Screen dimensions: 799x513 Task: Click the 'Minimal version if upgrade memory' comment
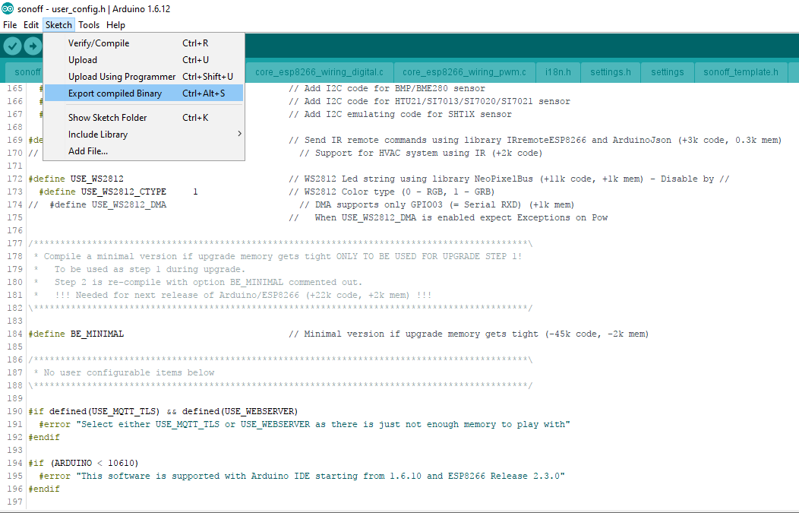(469, 334)
